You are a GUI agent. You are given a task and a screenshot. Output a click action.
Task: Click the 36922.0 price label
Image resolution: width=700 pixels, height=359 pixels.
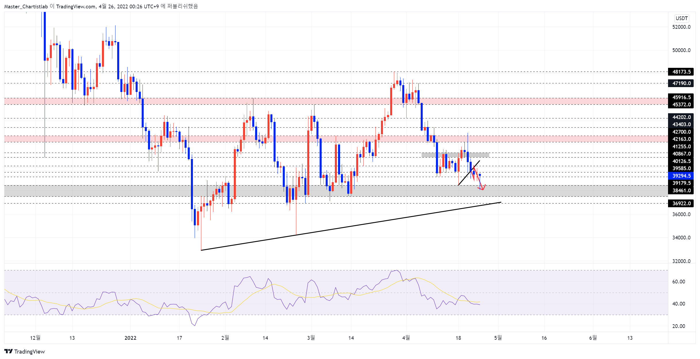point(681,204)
